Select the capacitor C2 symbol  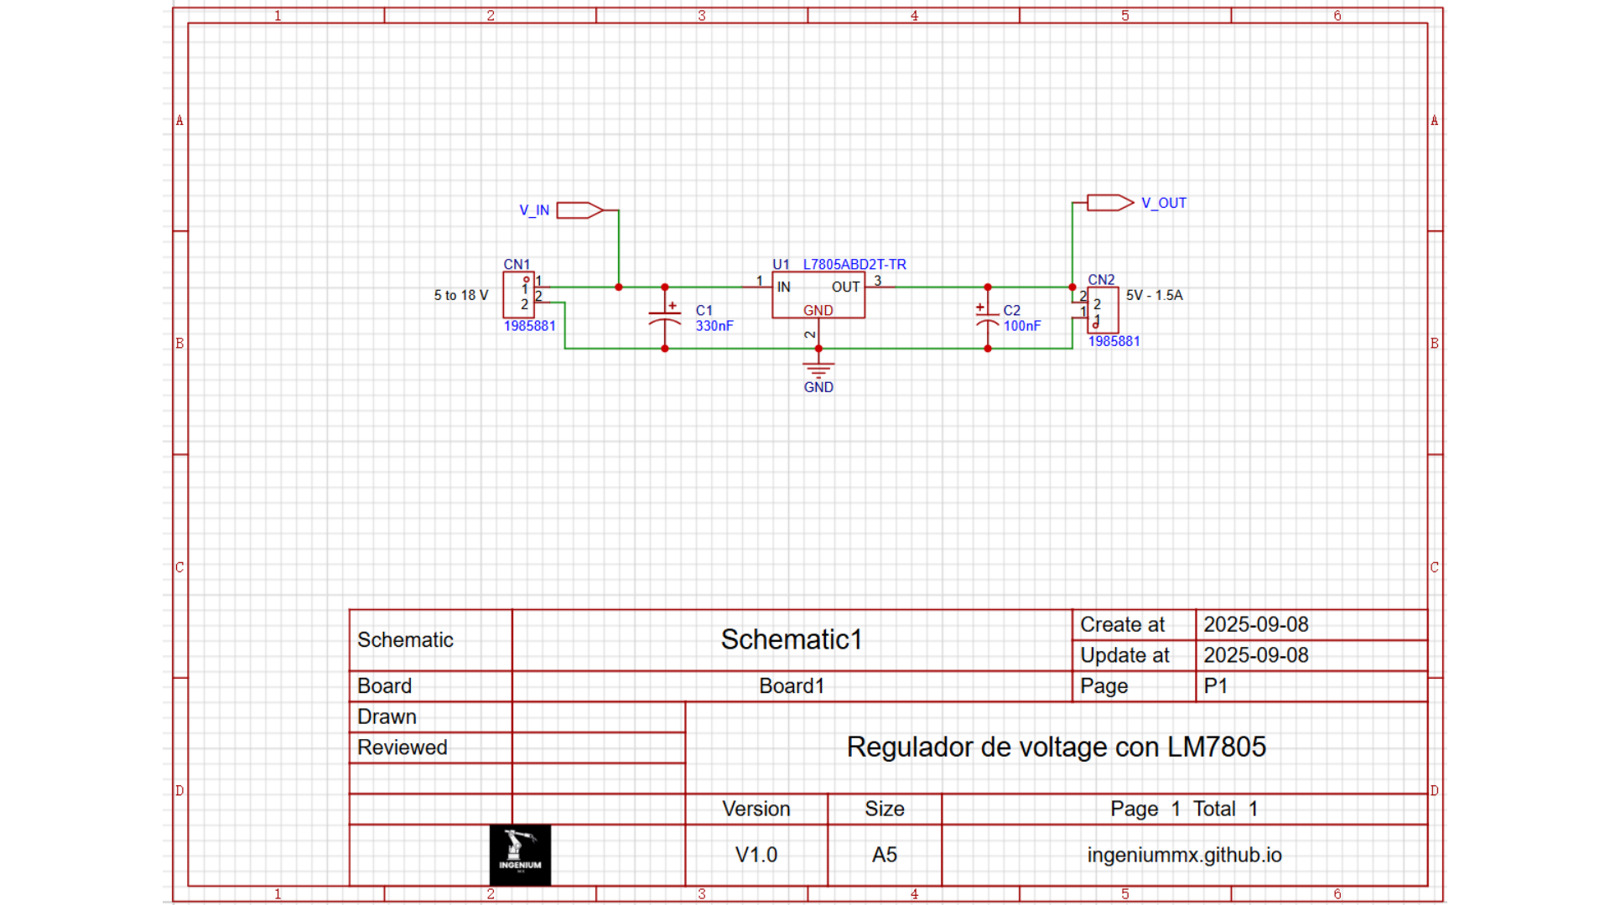pos(988,317)
